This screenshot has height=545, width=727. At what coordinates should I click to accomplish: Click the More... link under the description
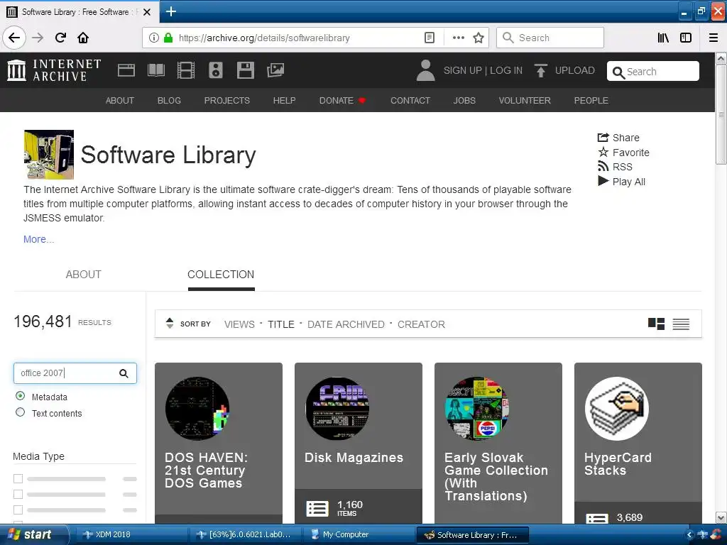[x=38, y=239]
